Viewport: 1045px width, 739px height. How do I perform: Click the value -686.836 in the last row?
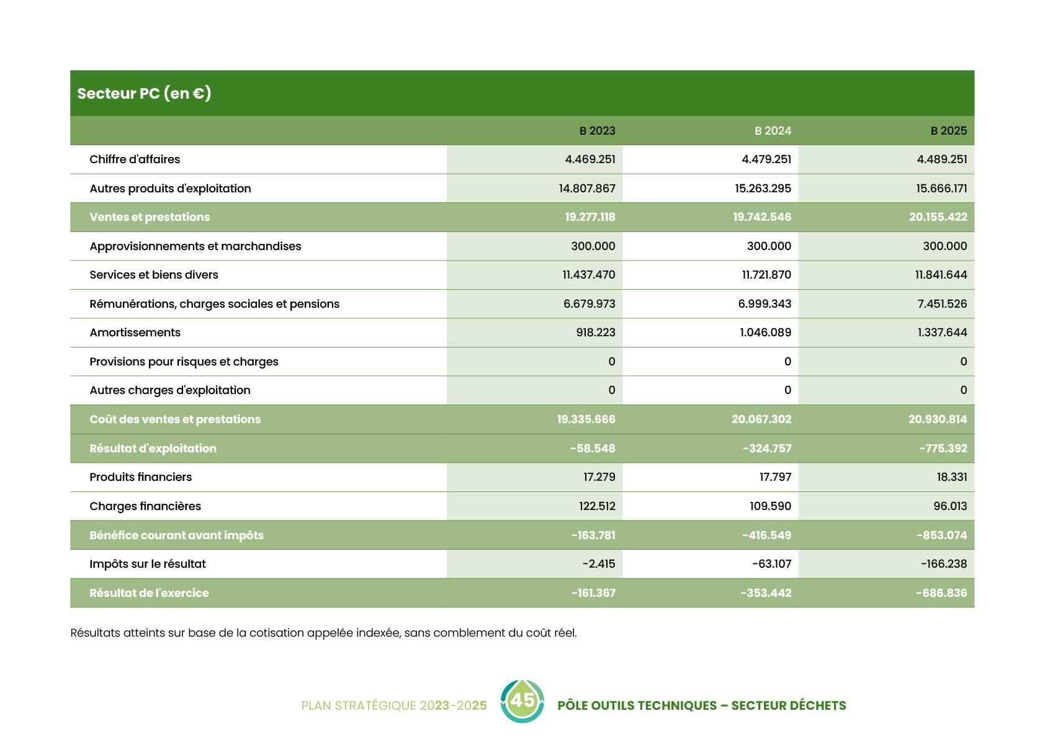tap(941, 593)
